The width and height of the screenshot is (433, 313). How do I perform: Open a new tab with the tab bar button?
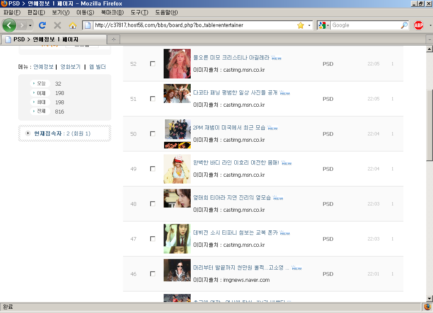pyautogui.click(x=113, y=39)
